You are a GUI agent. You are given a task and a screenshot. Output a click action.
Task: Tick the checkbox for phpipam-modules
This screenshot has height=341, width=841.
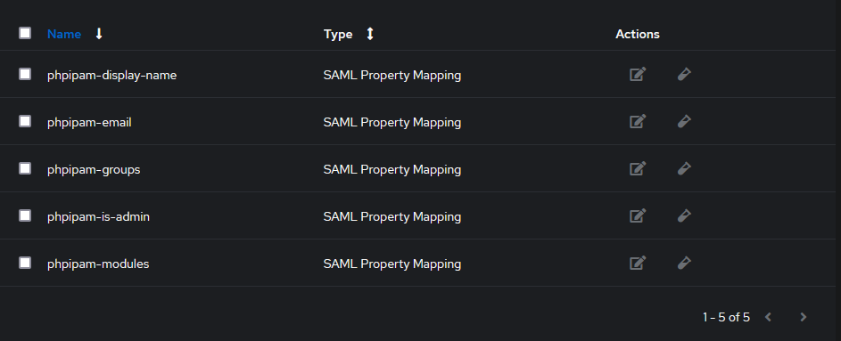(25, 263)
